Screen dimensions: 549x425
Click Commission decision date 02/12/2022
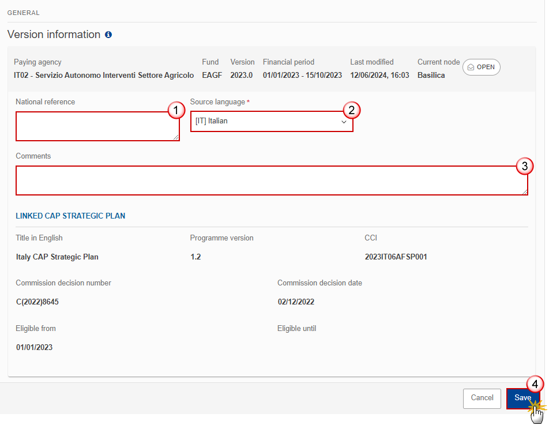[x=296, y=302]
